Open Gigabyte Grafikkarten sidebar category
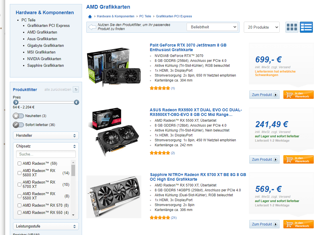Screen dimensions: 314x235 point(46,45)
